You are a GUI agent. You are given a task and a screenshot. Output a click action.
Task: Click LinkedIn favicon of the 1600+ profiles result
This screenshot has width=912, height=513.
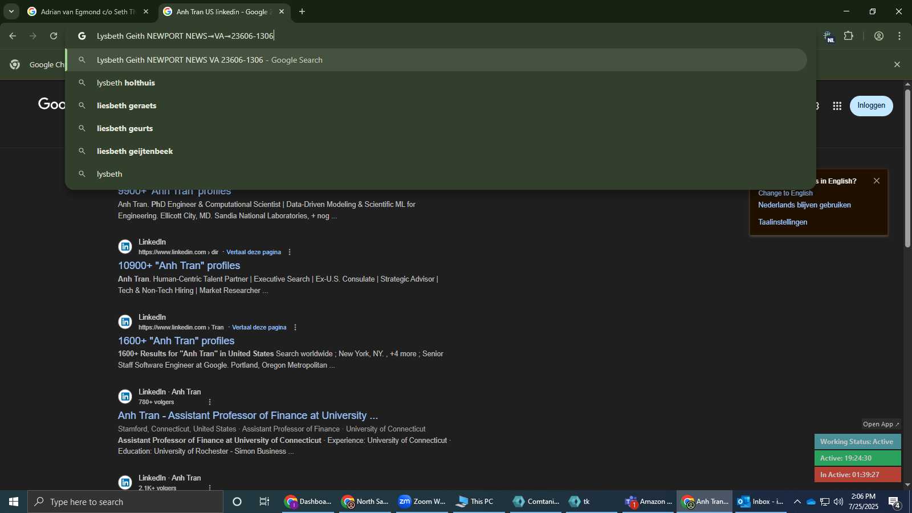125,322
